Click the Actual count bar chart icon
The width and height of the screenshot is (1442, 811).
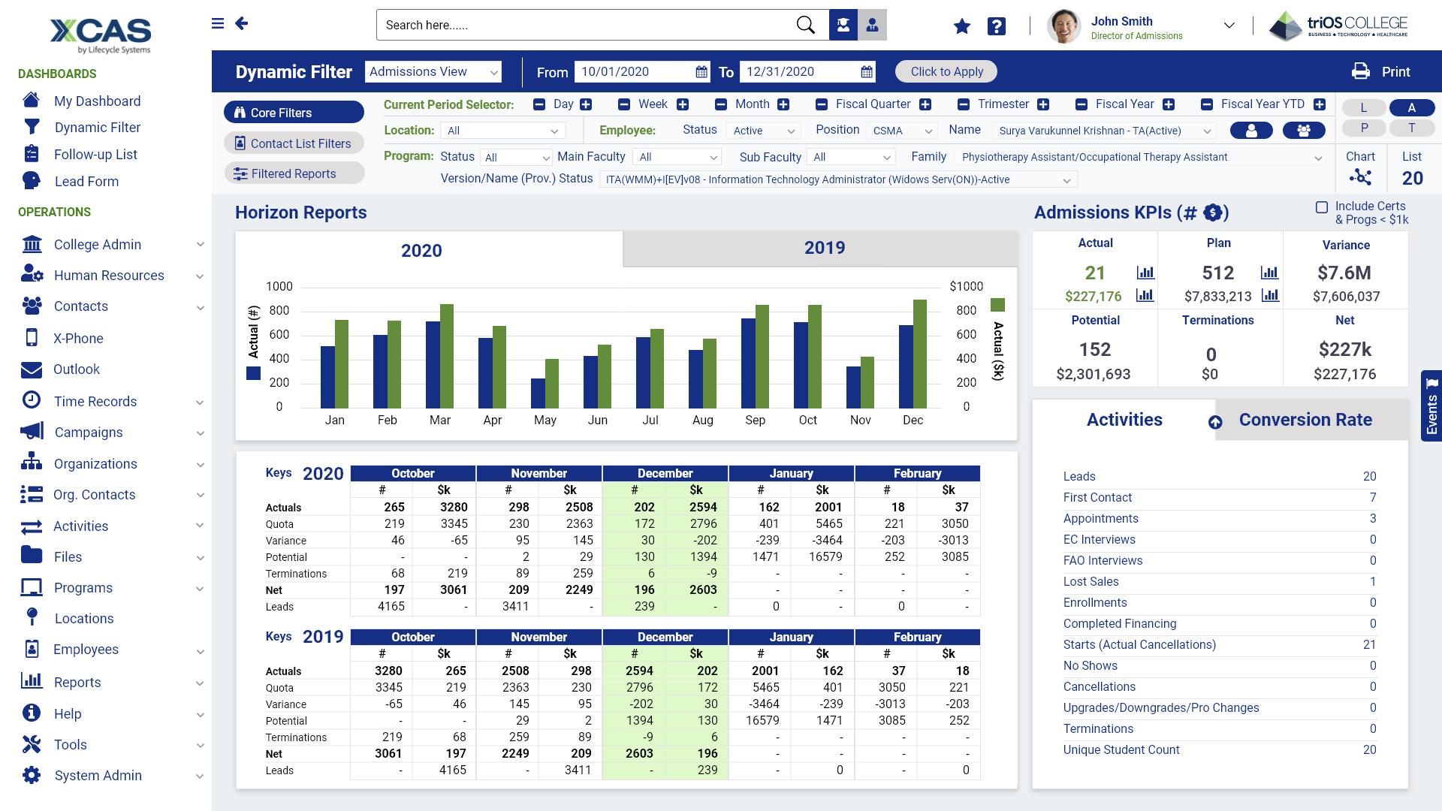point(1145,272)
